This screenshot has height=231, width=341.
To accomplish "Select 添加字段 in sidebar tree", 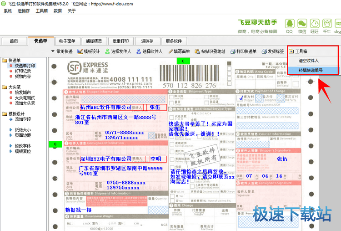I will [23, 119].
